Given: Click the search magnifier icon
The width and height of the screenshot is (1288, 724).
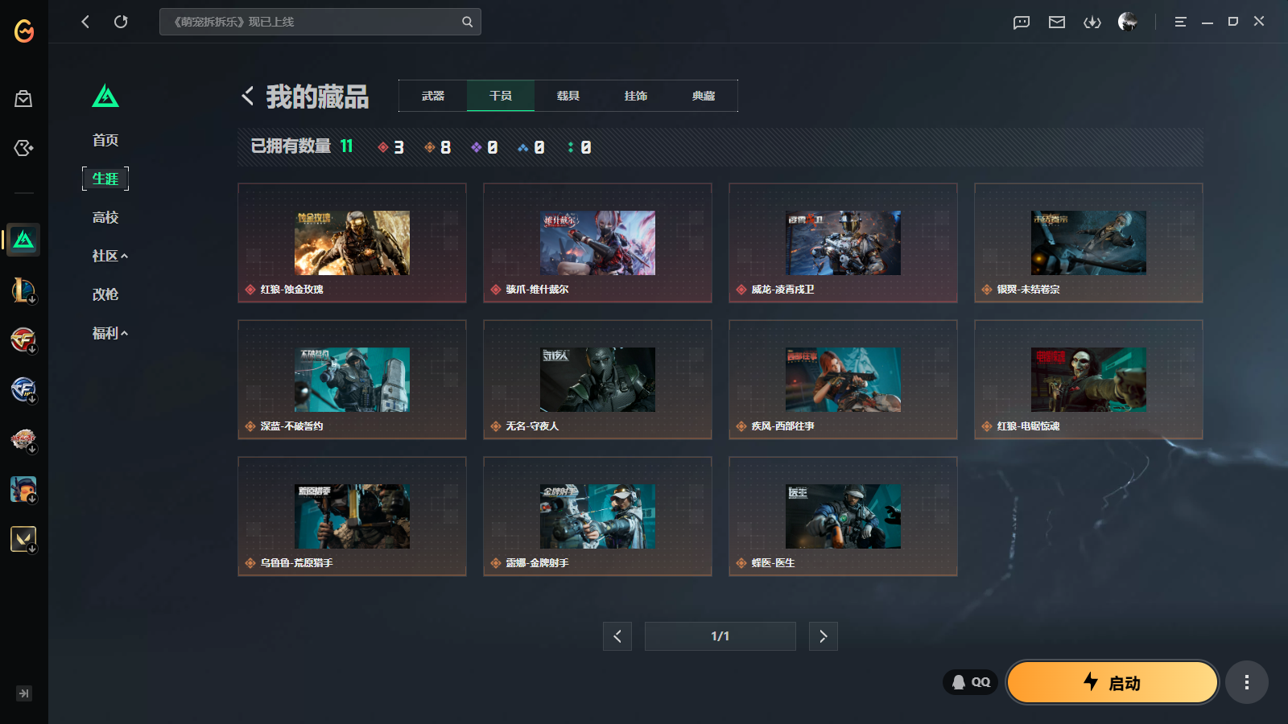Looking at the screenshot, I should click(x=467, y=22).
